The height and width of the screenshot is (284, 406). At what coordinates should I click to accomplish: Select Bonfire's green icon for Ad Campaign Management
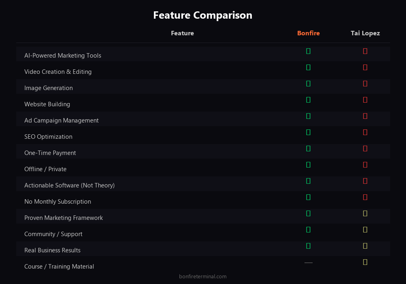click(x=308, y=116)
